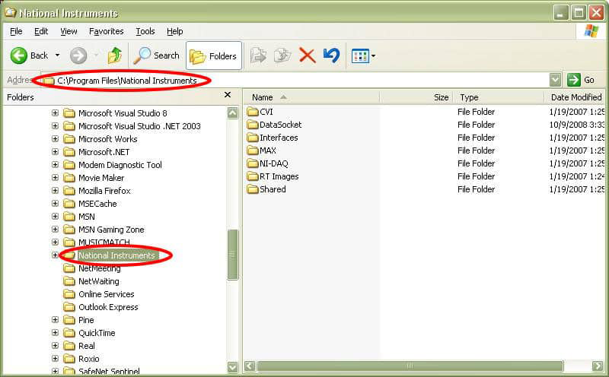Select the Interfaces folder icon

(x=253, y=138)
